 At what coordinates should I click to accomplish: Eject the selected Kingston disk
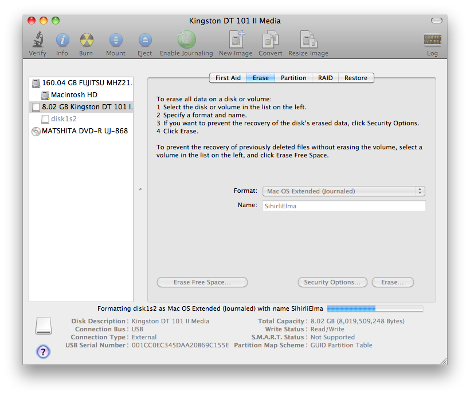[145, 41]
